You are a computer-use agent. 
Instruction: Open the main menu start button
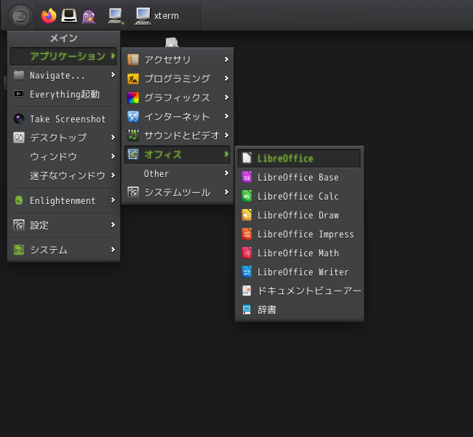point(20,16)
